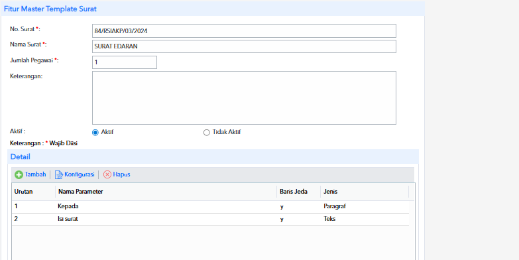Click the Paragraf cell in row one
The width and height of the screenshot is (519, 260).
point(335,206)
